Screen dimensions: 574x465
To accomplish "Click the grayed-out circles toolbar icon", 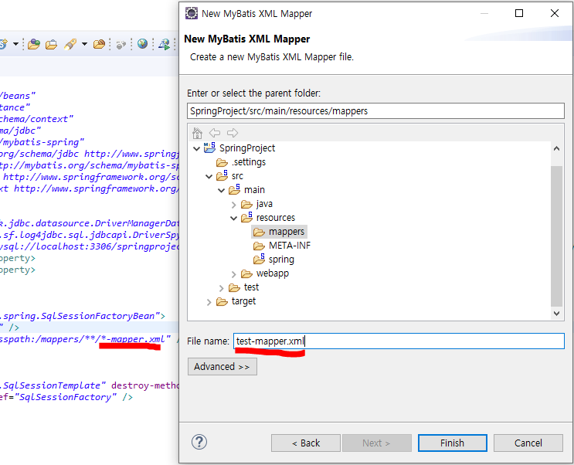I will tap(121, 45).
